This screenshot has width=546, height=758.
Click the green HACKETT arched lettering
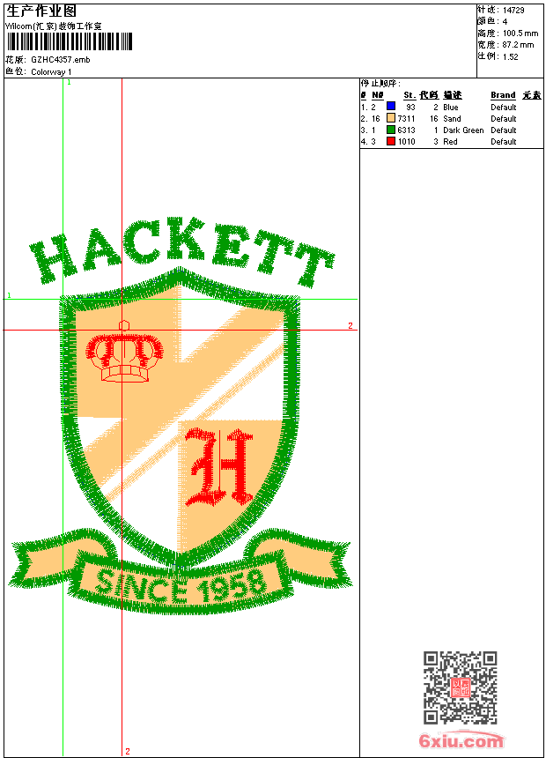click(x=181, y=250)
